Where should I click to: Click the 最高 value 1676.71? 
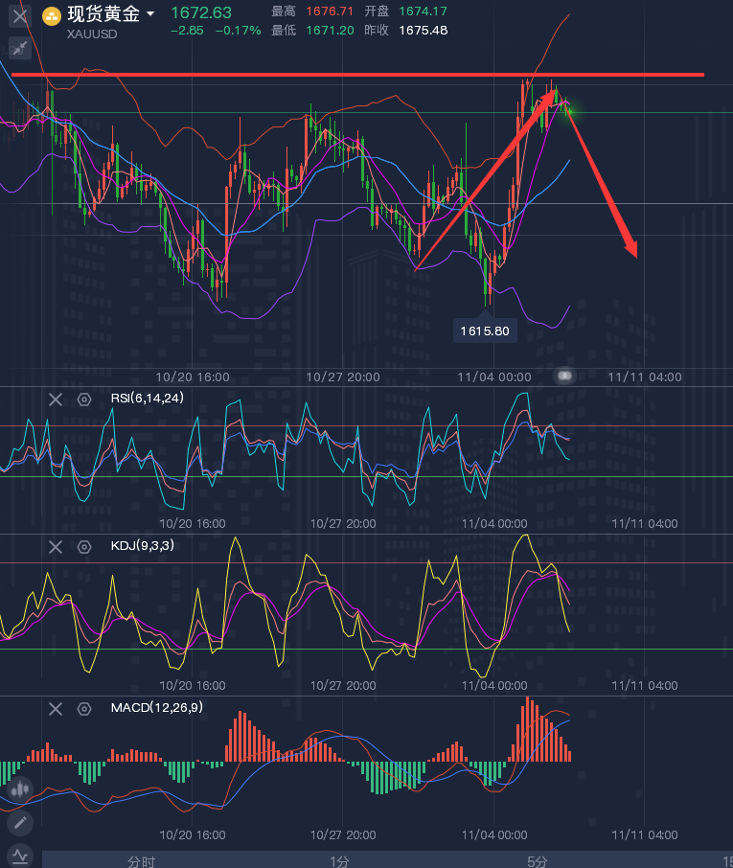[330, 11]
